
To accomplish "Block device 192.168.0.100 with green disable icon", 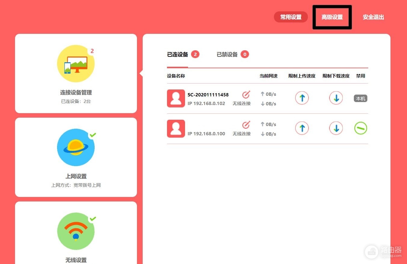I will click(x=360, y=128).
